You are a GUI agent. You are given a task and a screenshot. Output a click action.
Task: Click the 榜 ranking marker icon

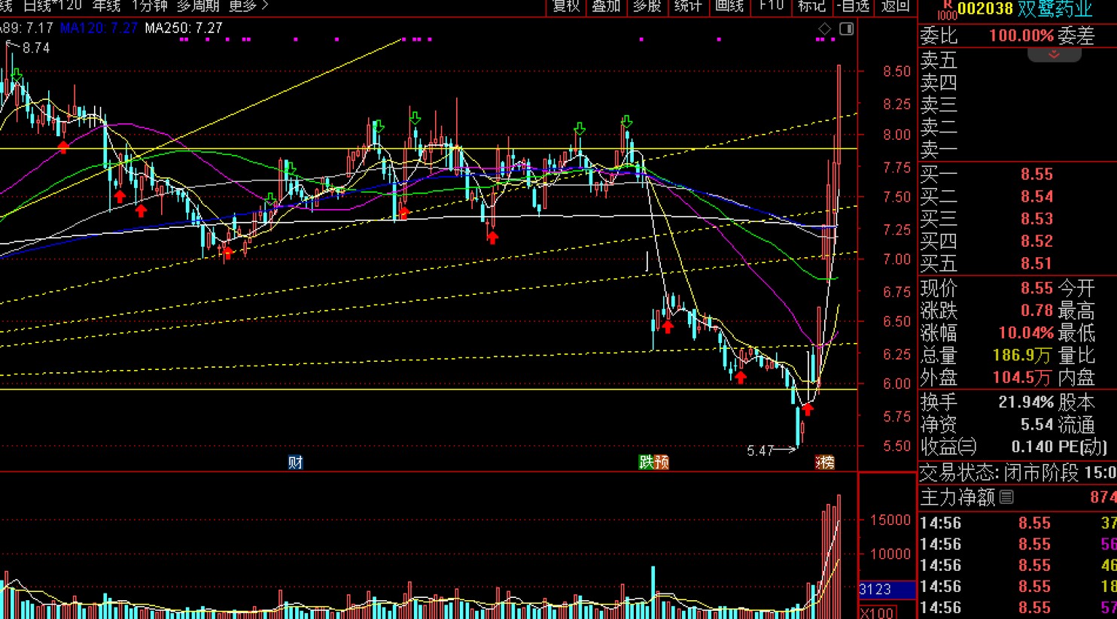825,462
